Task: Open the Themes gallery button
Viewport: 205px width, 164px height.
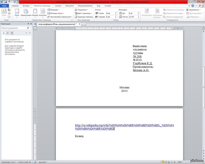Action: click(4, 13)
